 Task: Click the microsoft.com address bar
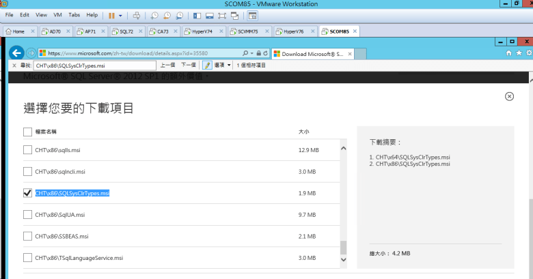(137, 53)
